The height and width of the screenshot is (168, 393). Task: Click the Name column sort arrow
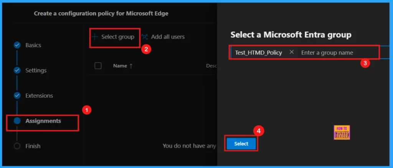pos(131,66)
